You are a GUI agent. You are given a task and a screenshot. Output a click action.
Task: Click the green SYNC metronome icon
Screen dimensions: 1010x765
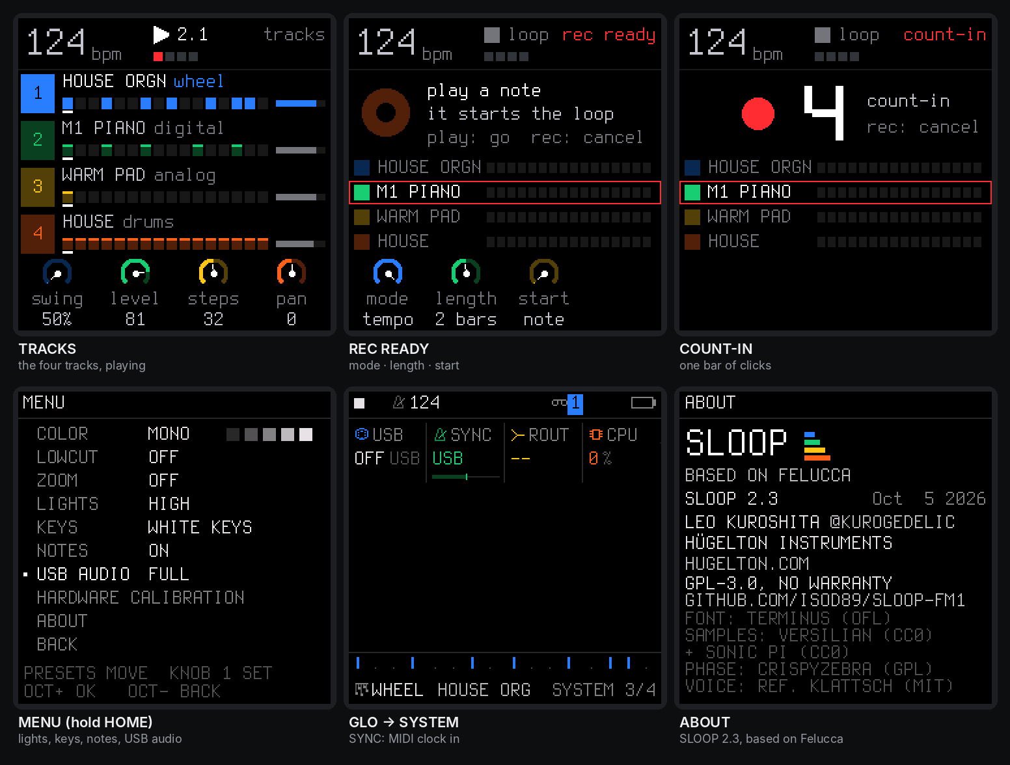(441, 434)
